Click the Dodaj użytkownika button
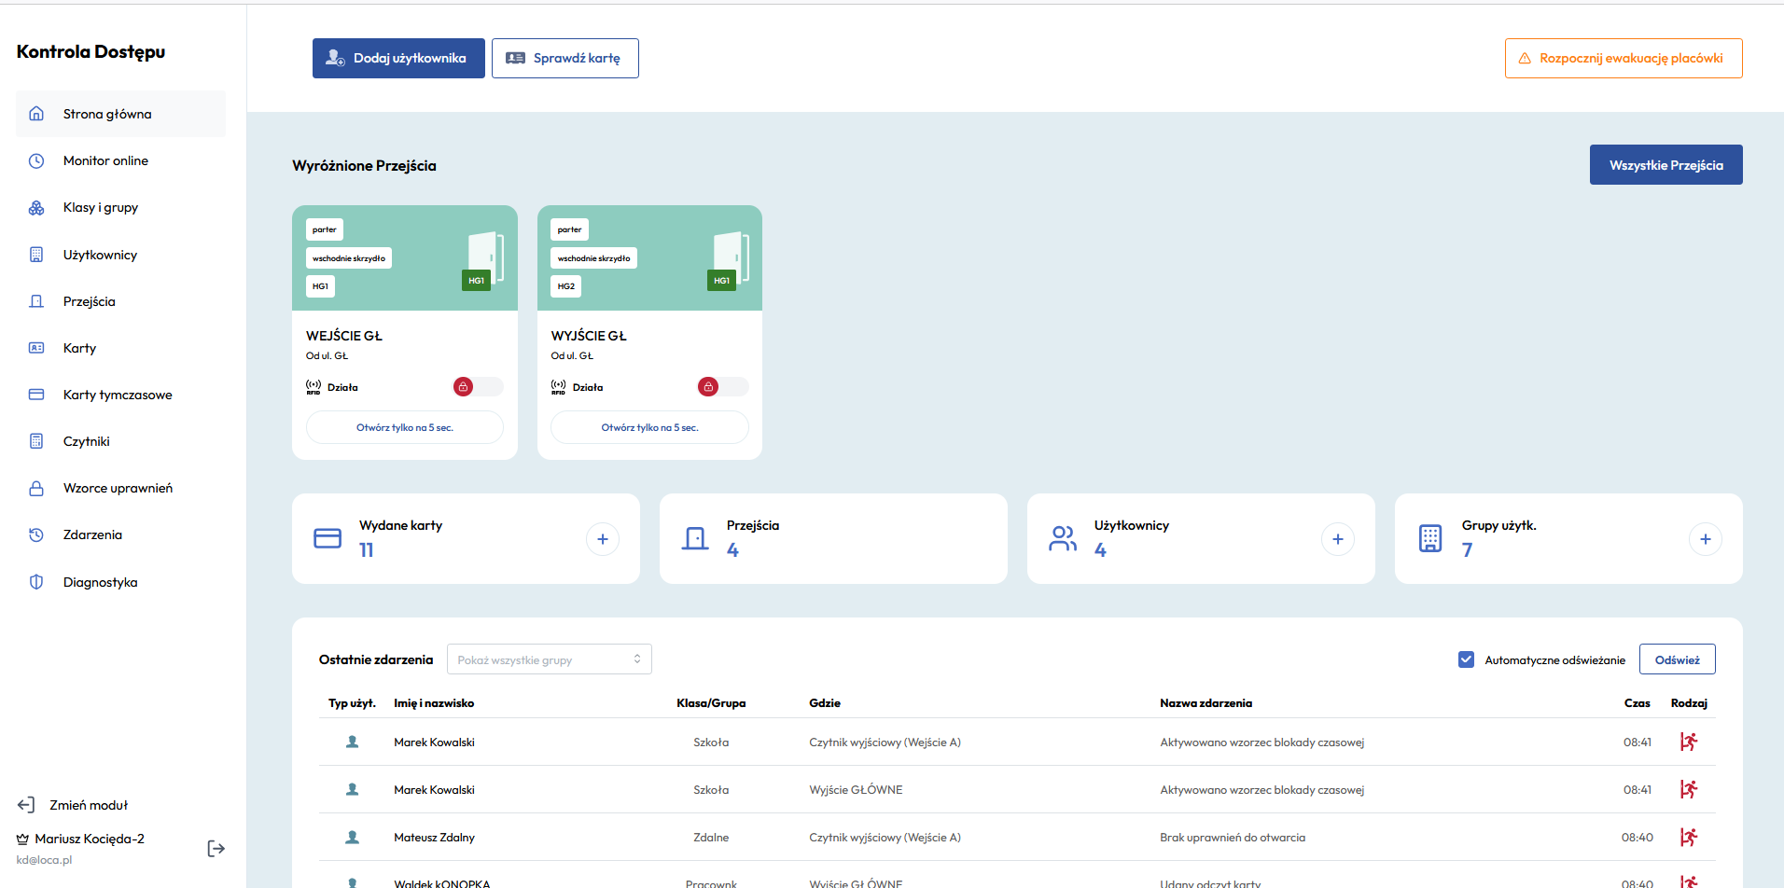Image resolution: width=1784 pixels, height=888 pixels. [x=398, y=58]
